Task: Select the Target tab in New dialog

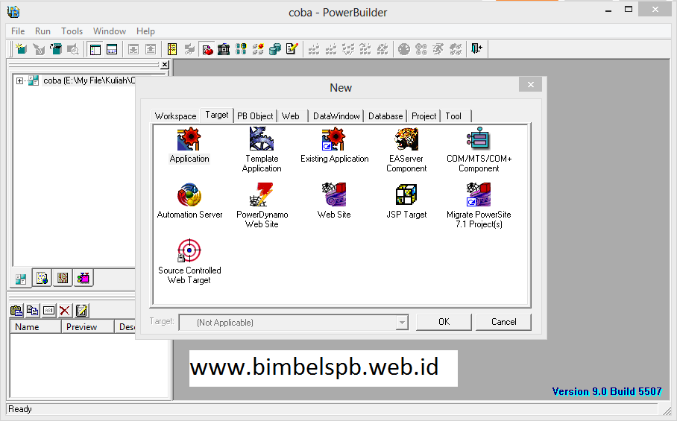Action: (217, 115)
